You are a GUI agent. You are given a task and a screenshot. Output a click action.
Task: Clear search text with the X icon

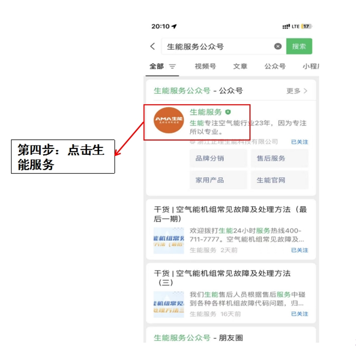[278, 47]
